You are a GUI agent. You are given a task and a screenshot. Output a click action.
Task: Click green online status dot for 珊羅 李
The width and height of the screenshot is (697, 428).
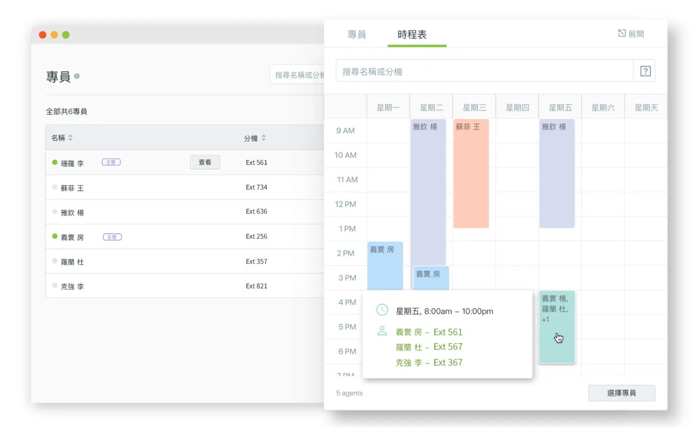pyautogui.click(x=55, y=162)
